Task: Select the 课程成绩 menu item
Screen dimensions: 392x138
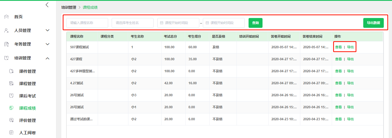Action: (x=27, y=108)
